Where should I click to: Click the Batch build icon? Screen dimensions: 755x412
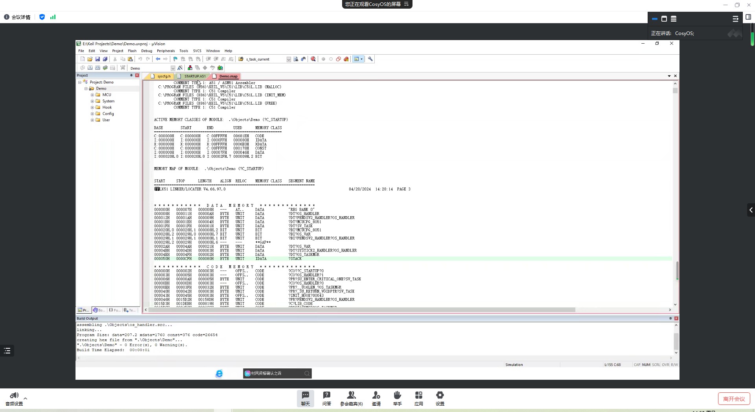[x=105, y=68]
